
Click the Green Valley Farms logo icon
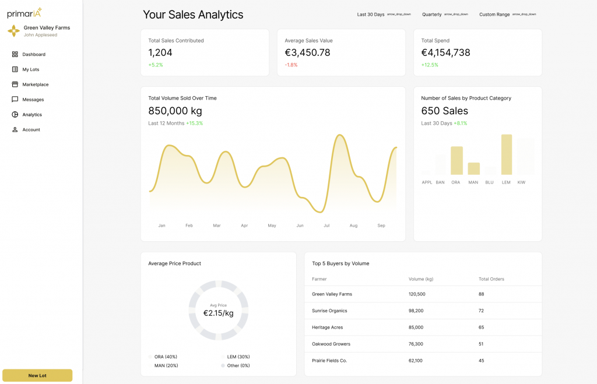tap(13, 31)
